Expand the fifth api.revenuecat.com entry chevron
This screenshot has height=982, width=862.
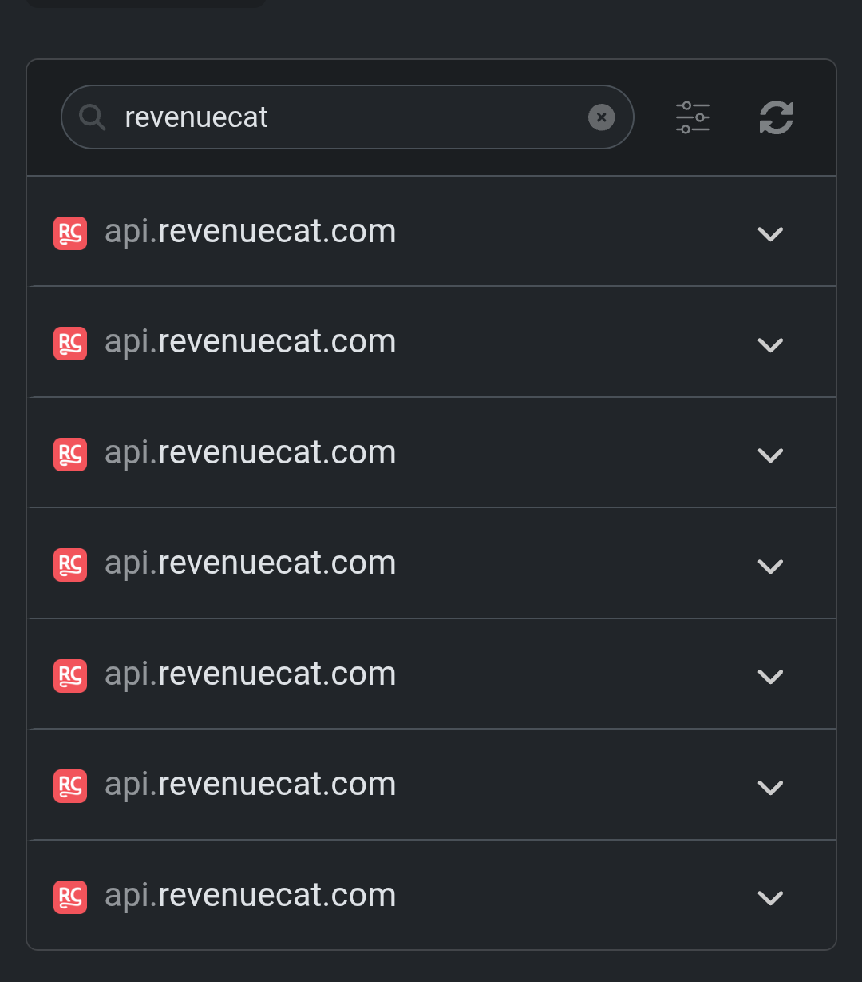point(769,677)
